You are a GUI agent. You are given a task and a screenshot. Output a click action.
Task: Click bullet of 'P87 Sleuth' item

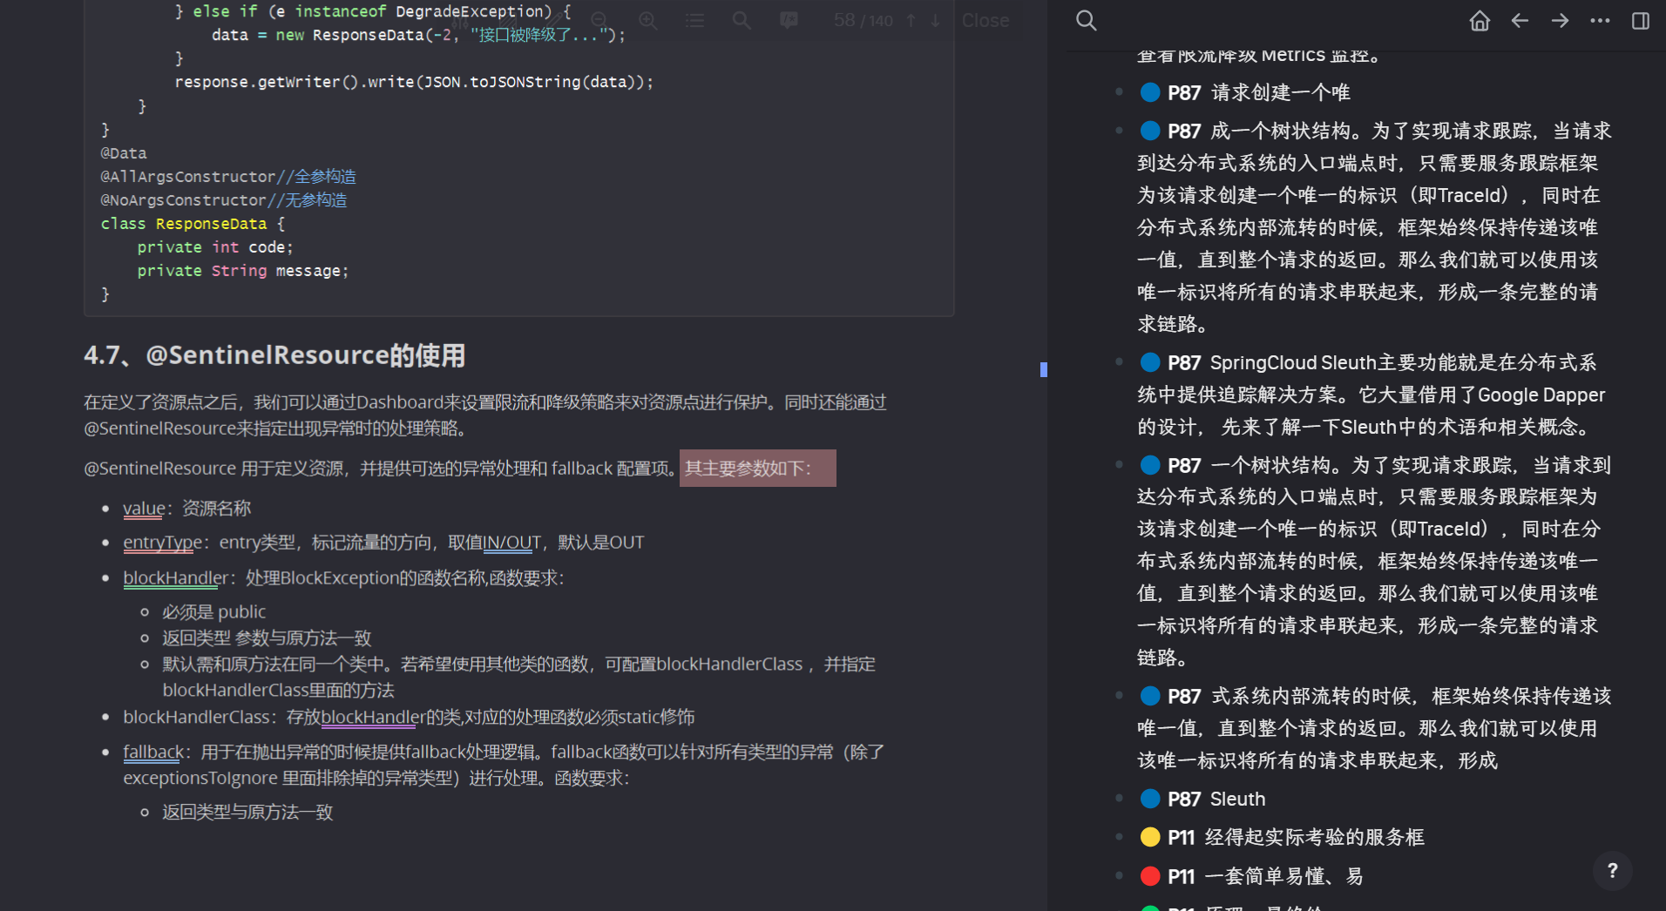coord(1119,798)
